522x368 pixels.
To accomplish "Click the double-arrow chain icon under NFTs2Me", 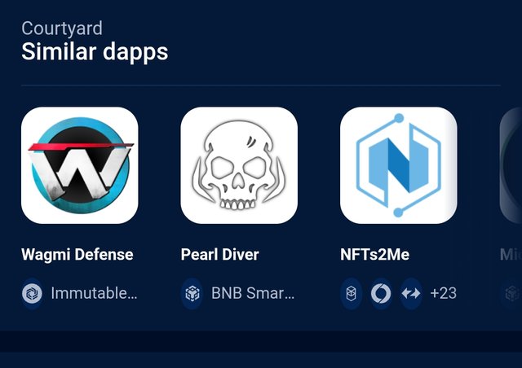I will click(x=411, y=293).
